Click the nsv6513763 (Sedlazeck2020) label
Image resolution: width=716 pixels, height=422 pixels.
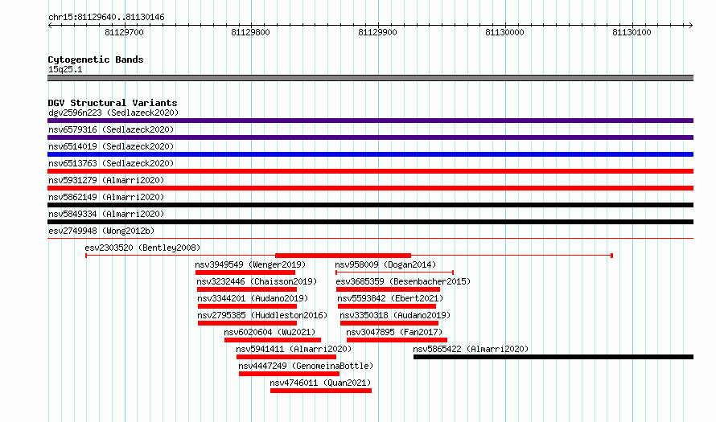click(111, 163)
